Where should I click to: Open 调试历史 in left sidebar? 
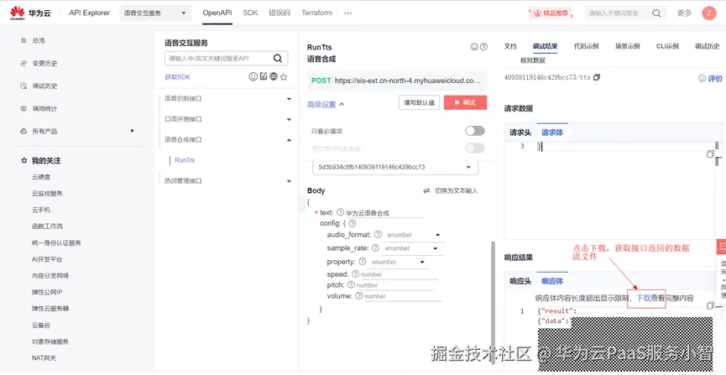click(x=44, y=86)
